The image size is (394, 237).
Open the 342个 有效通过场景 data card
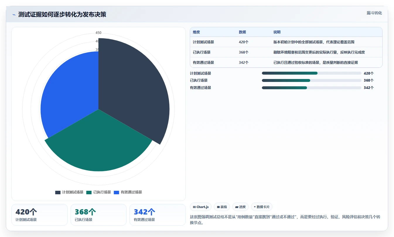click(x=158, y=215)
